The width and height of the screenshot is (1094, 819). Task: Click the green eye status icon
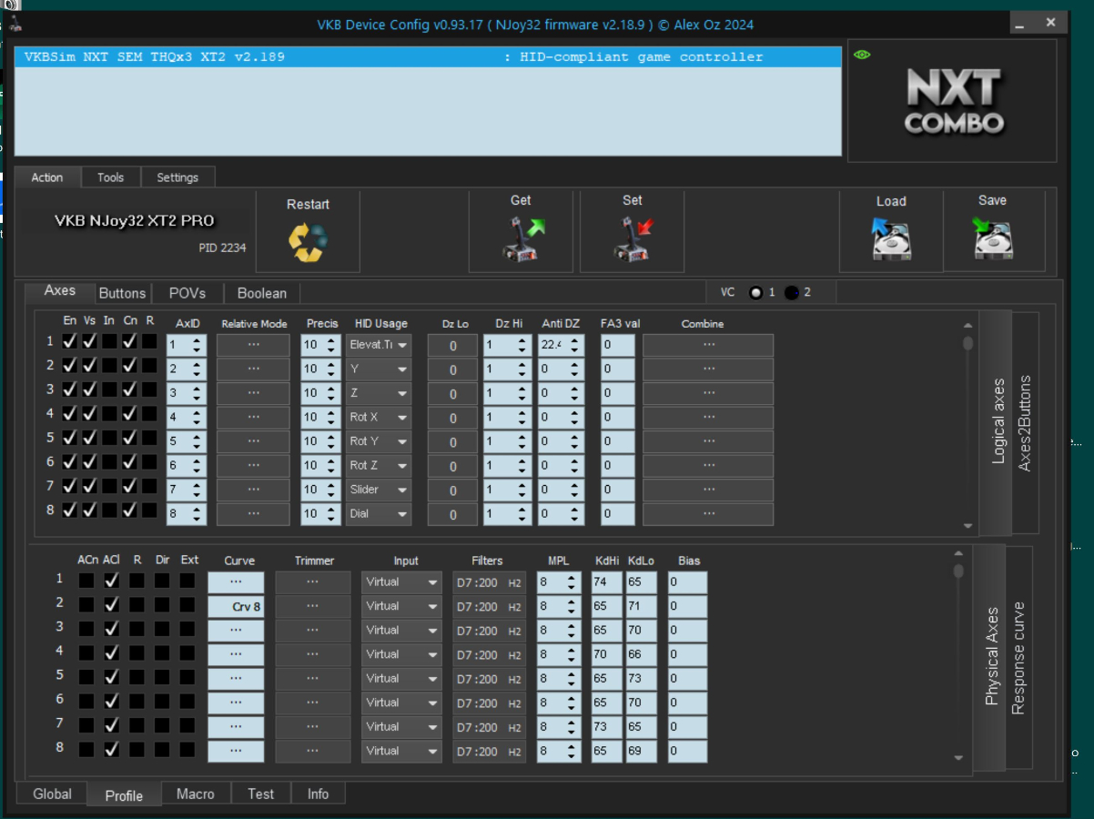[862, 55]
